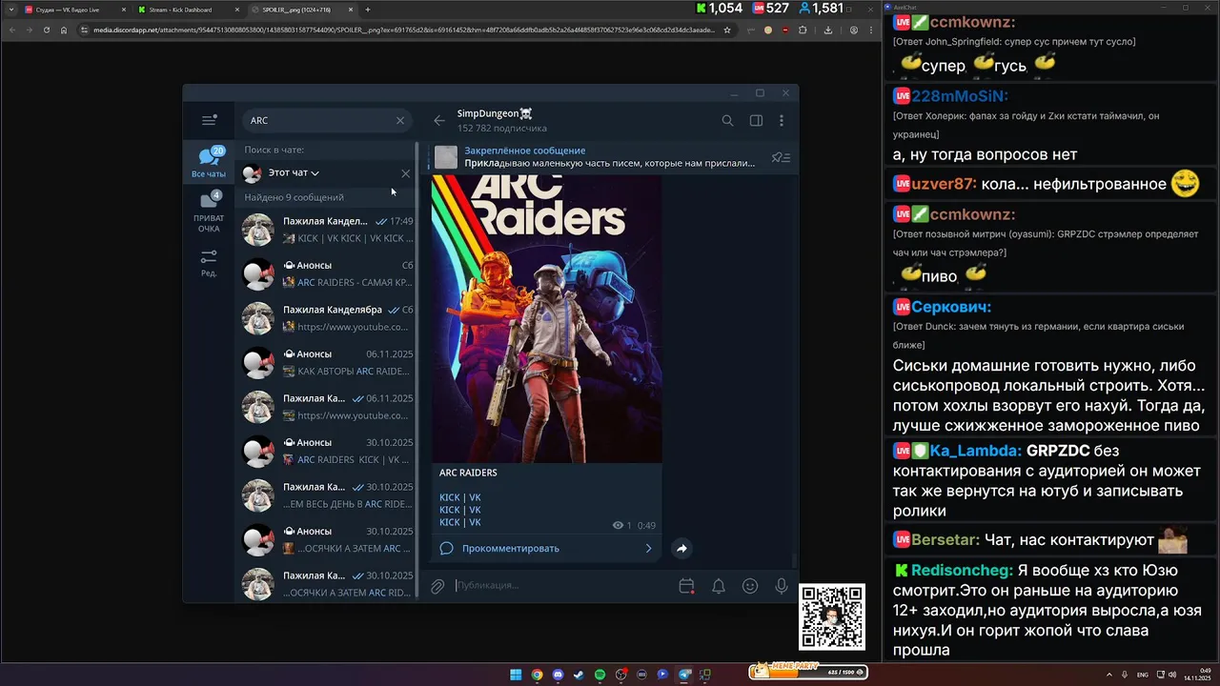Click the channel message area scrollbar
The width and height of the screenshot is (1220, 686).
pos(793,560)
